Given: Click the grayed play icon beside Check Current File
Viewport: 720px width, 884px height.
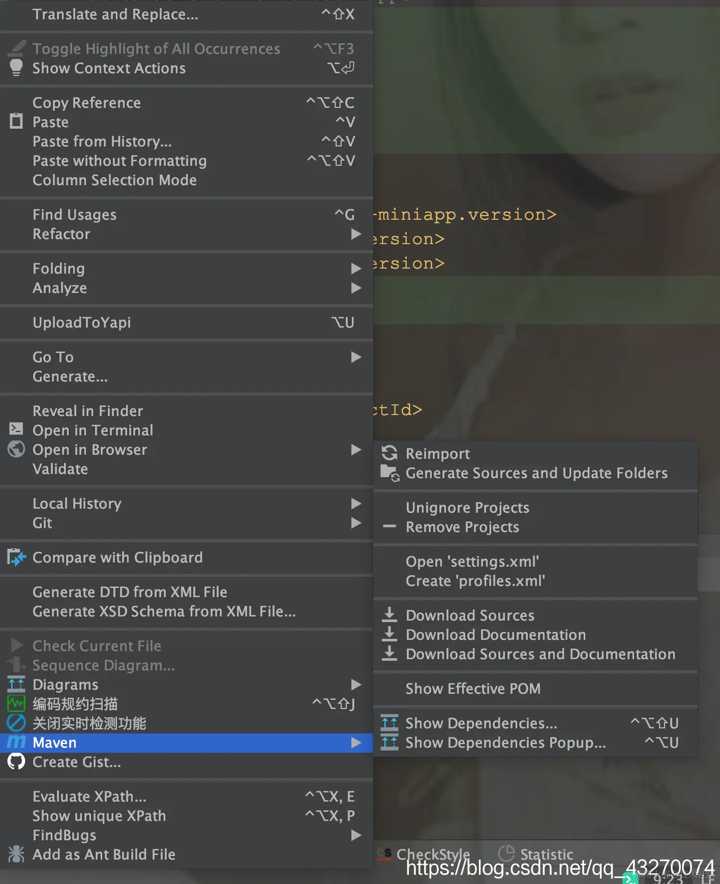Looking at the screenshot, I should click(17, 645).
